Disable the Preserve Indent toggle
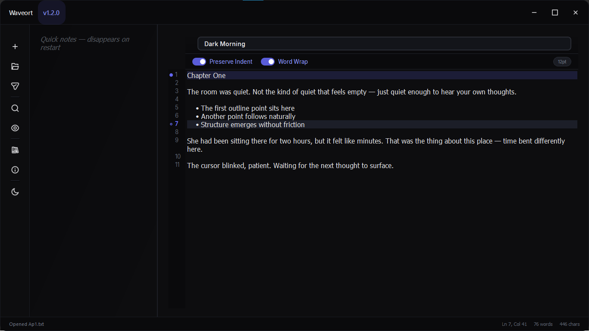Screen dimensions: 589x331 point(199,62)
